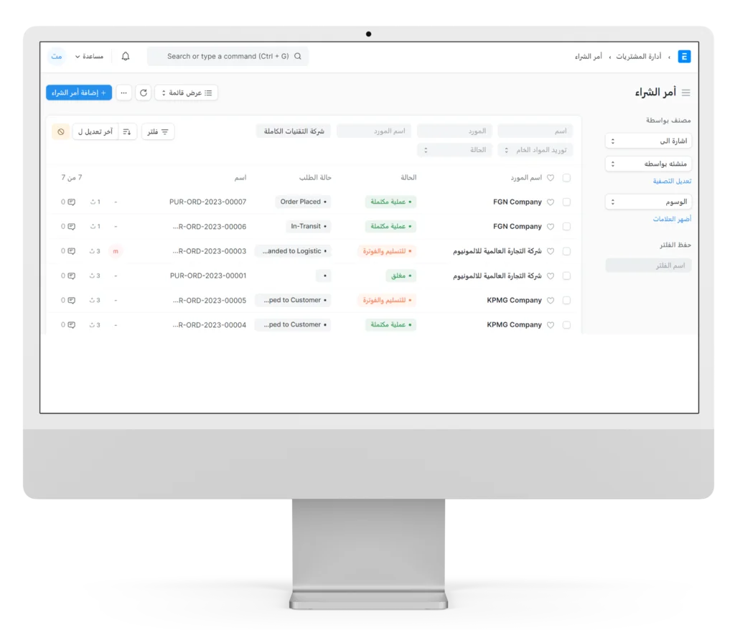The width and height of the screenshot is (735, 630).
Task: Click the Search or type a command field
Action: pyautogui.click(x=228, y=57)
